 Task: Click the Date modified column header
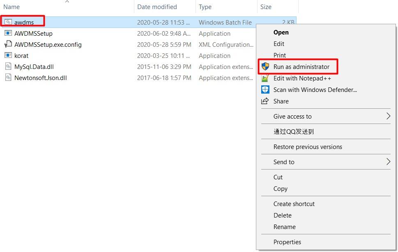coord(157,7)
